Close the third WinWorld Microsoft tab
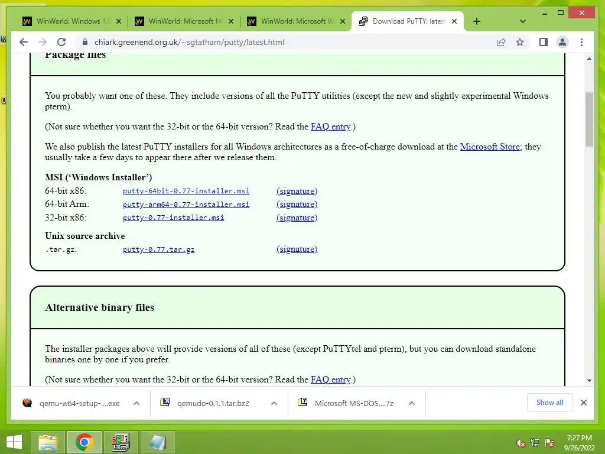The height and width of the screenshot is (454, 605). click(x=342, y=21)
